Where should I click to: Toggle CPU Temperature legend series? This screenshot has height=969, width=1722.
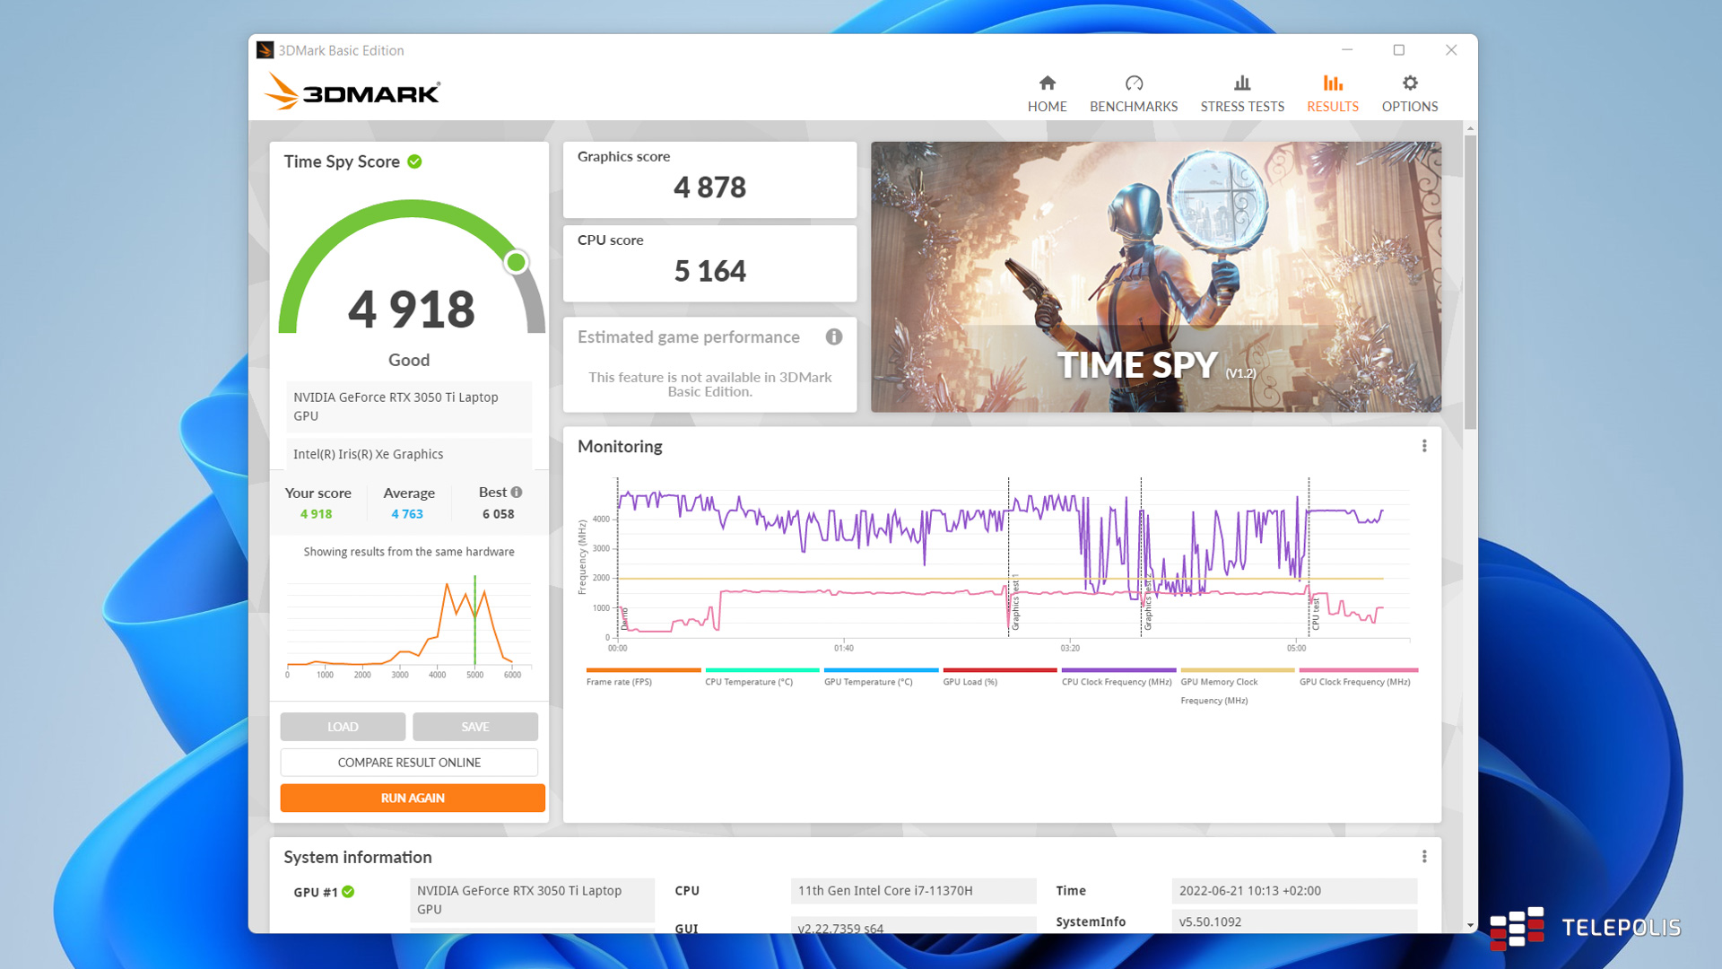click(749, 682)
